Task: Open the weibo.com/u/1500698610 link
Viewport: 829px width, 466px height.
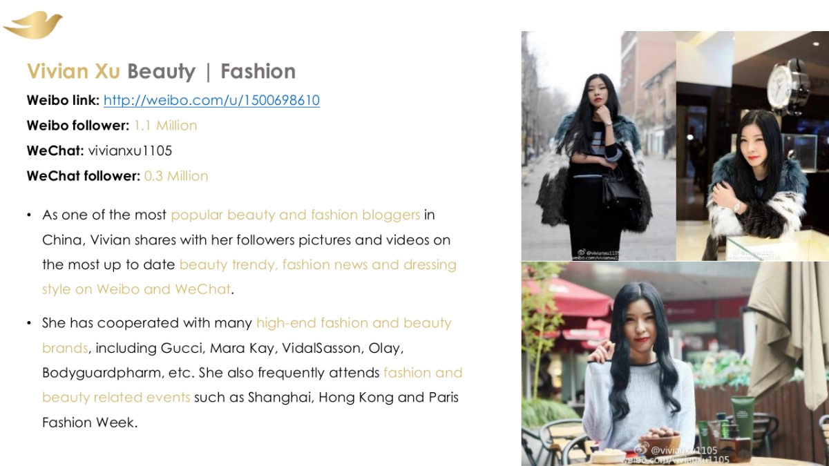Action: tap(211, 100)
